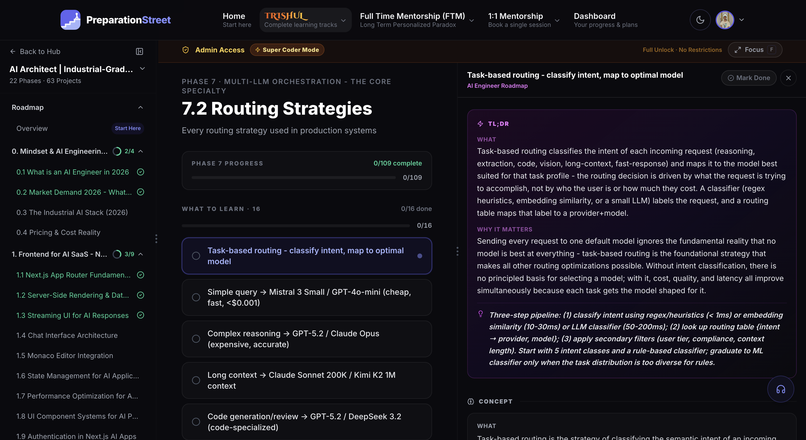Toggle dark mode moon icon
806x440 pixels.
tap(700, 20)
